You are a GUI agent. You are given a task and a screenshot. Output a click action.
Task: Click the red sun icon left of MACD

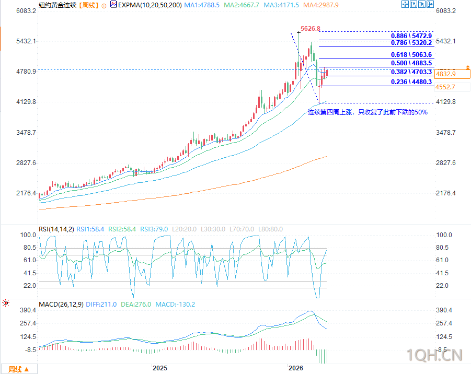tap(6, 303)
